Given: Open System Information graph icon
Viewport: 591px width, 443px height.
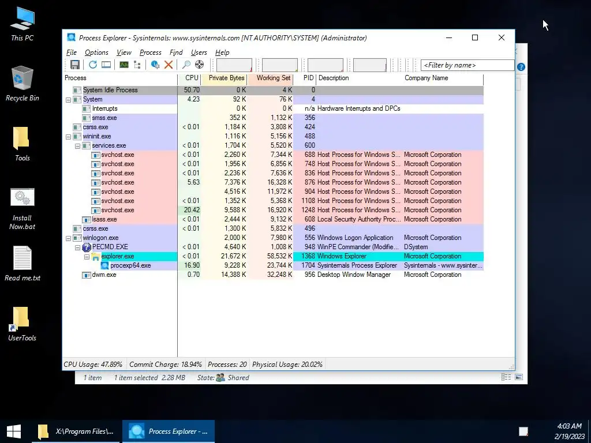Looking at the screenshot, I should 124,65.
